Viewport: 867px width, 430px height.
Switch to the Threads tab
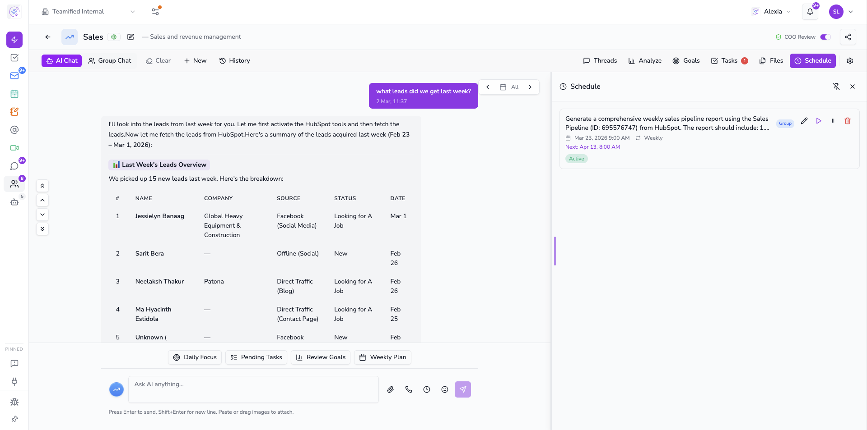pos(600,61)
